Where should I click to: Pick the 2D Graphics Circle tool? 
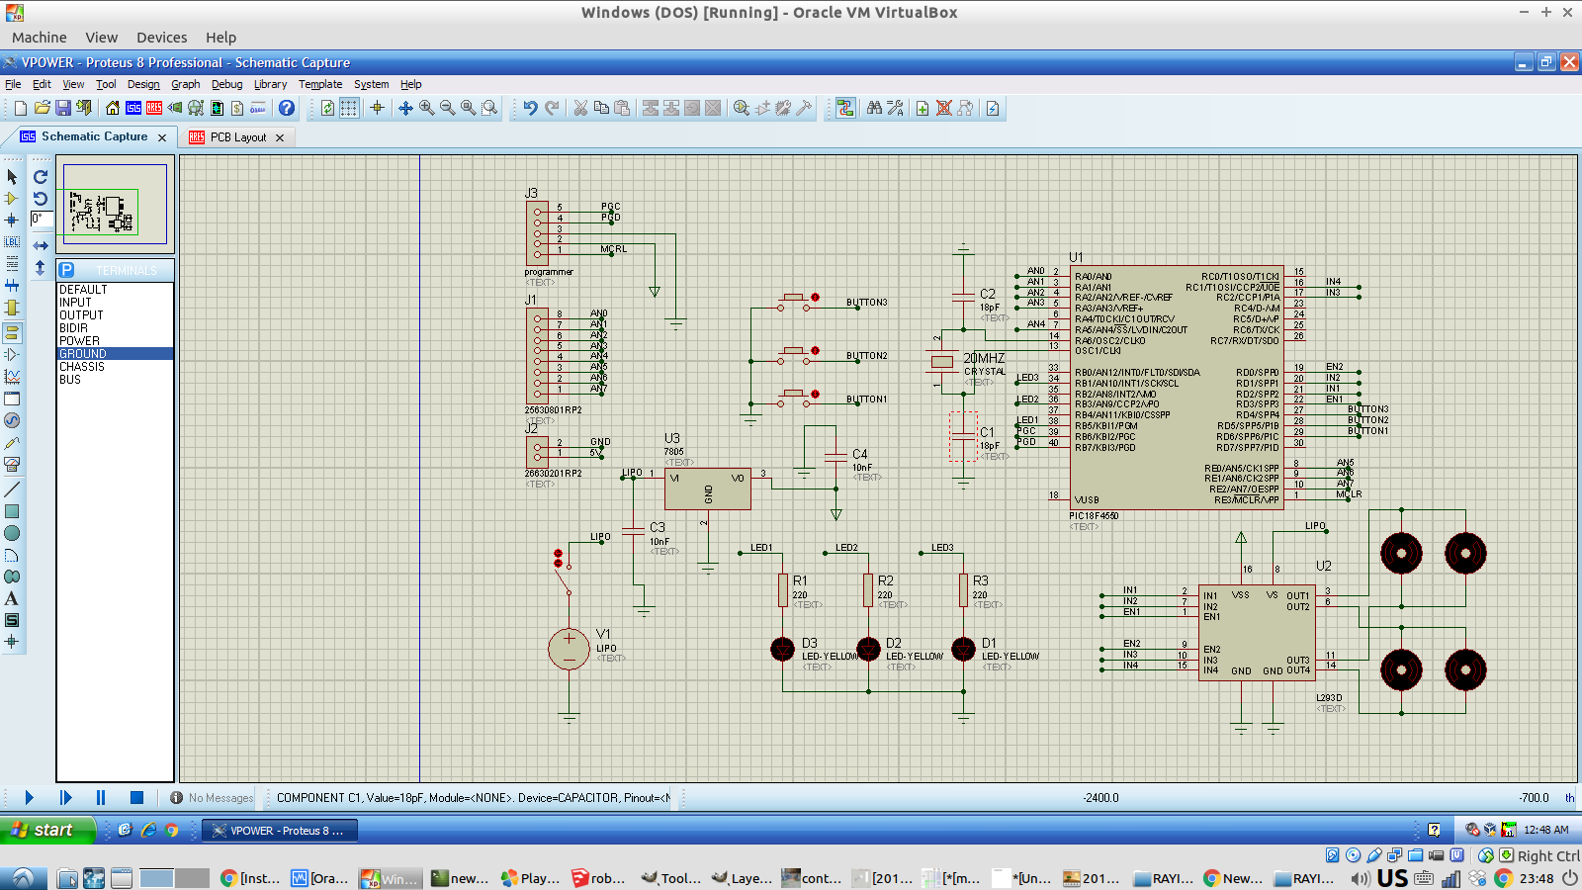[x=12, y=533]
